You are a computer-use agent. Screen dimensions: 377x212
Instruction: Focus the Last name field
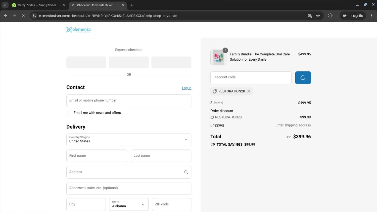tap(161, 156)
